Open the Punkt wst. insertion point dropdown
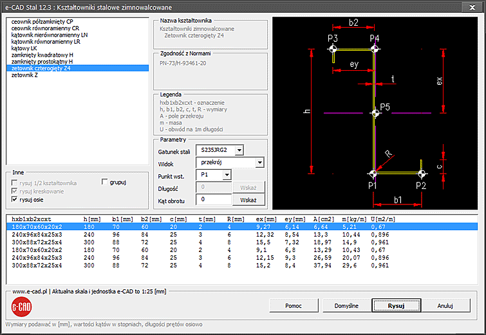The height and width of the screenshot is (335, 486). tap(226, 175)
